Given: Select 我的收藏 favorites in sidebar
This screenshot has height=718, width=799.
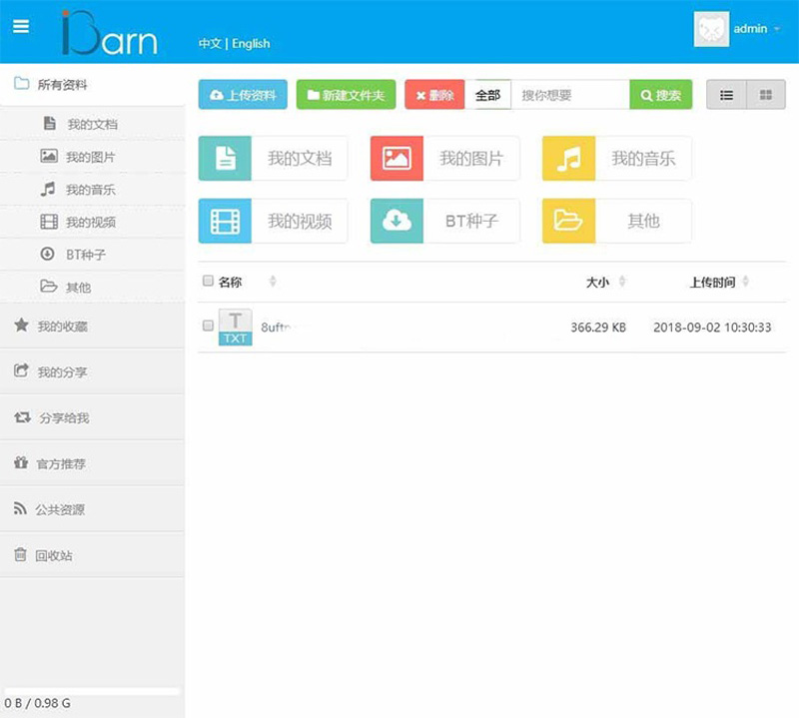Looking at the screenshot, I should [x=62, y=326].
